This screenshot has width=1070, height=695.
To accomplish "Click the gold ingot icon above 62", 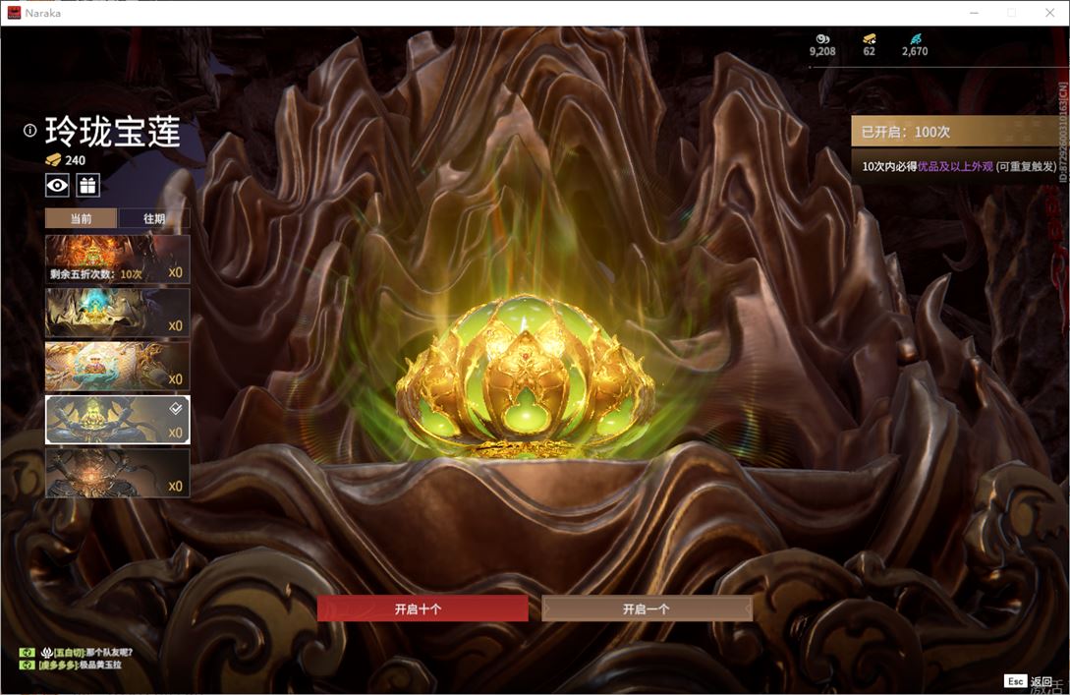I will tap(869, 39).
